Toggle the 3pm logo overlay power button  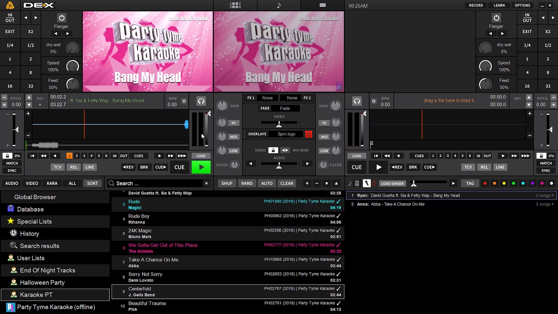309,134
